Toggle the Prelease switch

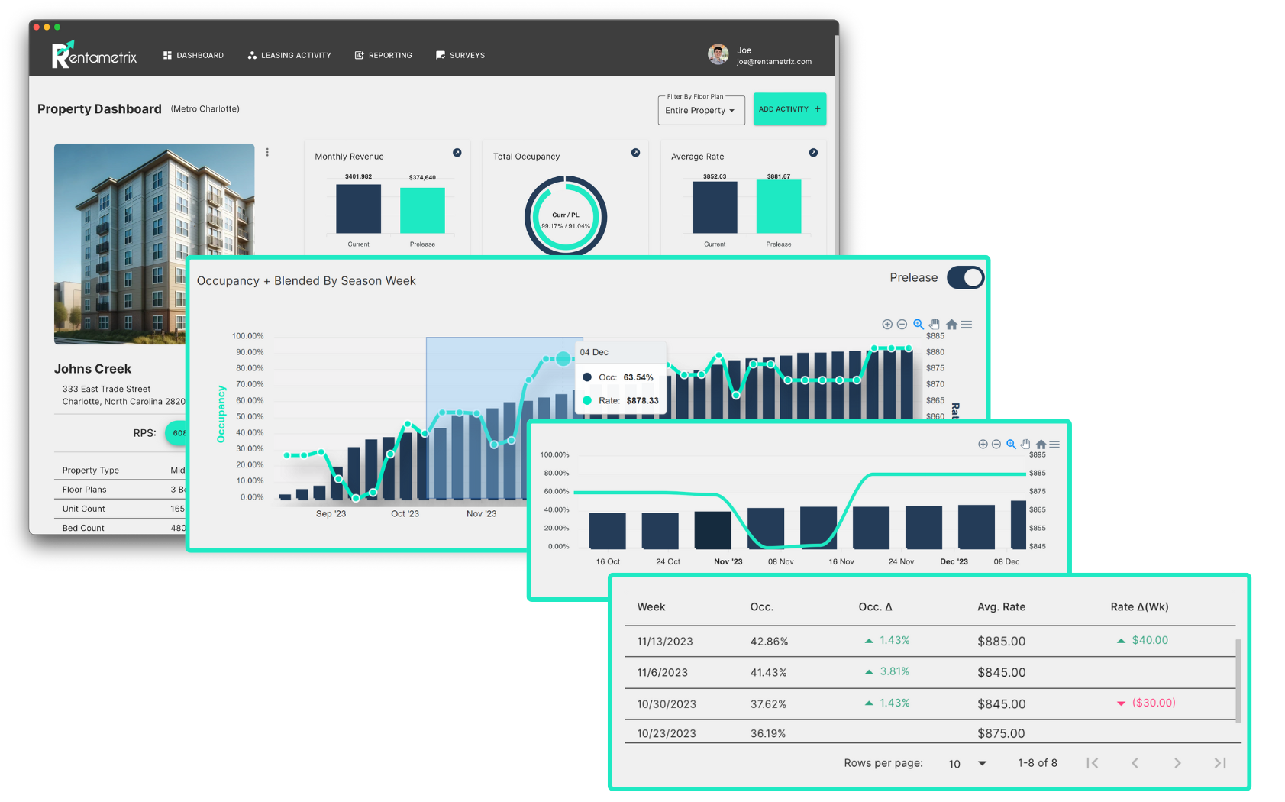[965, 278]
